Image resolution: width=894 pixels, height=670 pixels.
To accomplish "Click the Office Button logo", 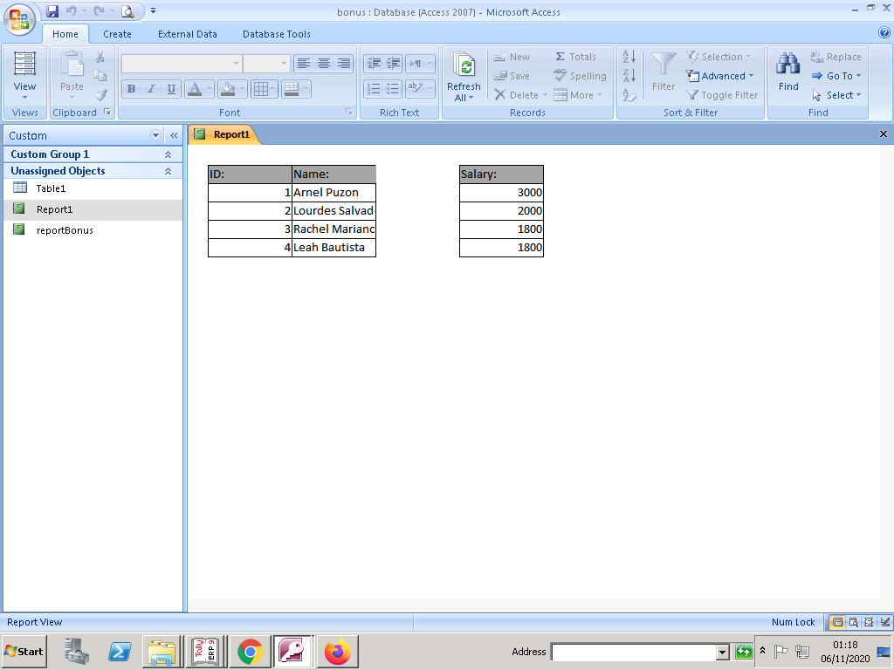I will pyautogui.click(x=19, y=19).
